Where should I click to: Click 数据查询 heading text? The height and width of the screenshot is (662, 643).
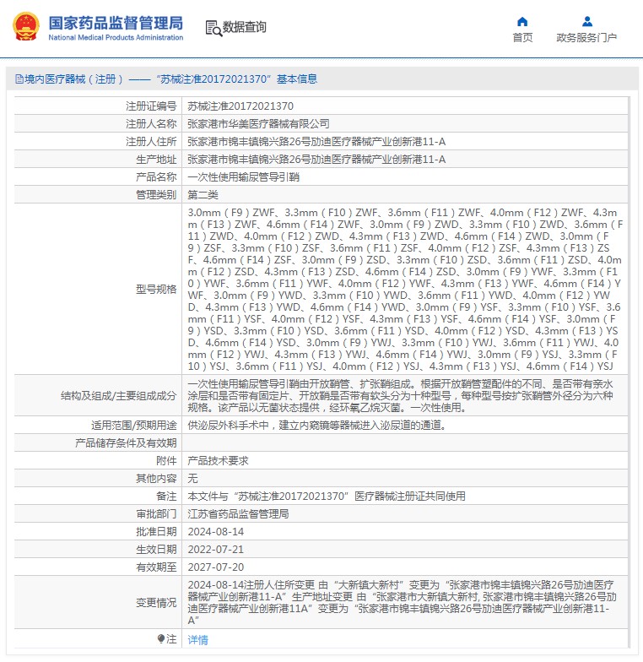click(x=245, y=27)
